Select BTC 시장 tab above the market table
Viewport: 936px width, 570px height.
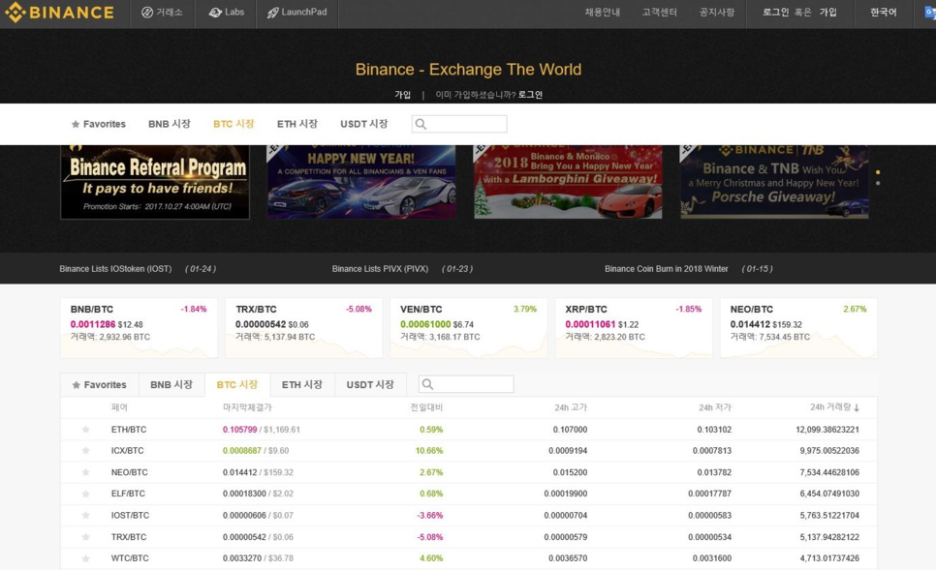pyautogui.click(x=237, y=385)
